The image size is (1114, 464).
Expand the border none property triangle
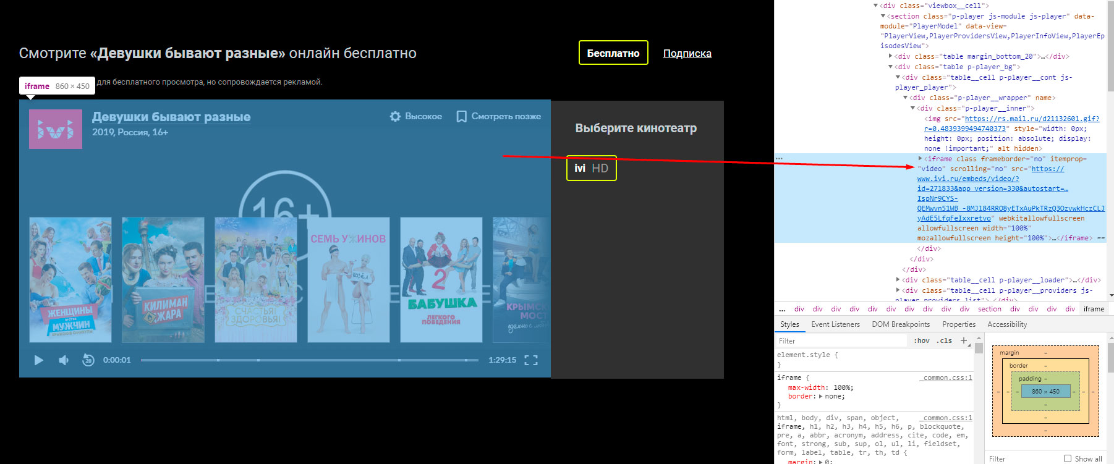tap(821, 397)
